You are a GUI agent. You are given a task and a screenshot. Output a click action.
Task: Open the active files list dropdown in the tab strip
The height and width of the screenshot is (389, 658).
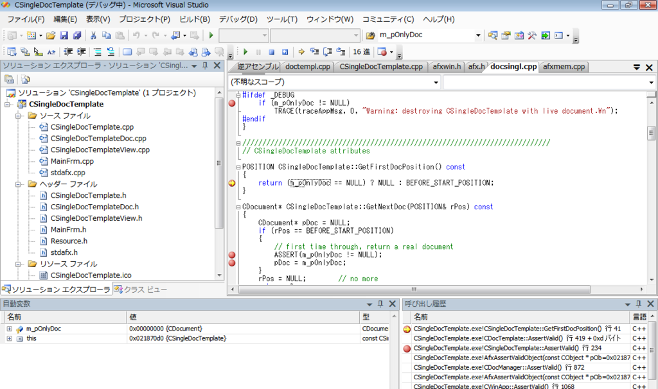coord(637,67)
